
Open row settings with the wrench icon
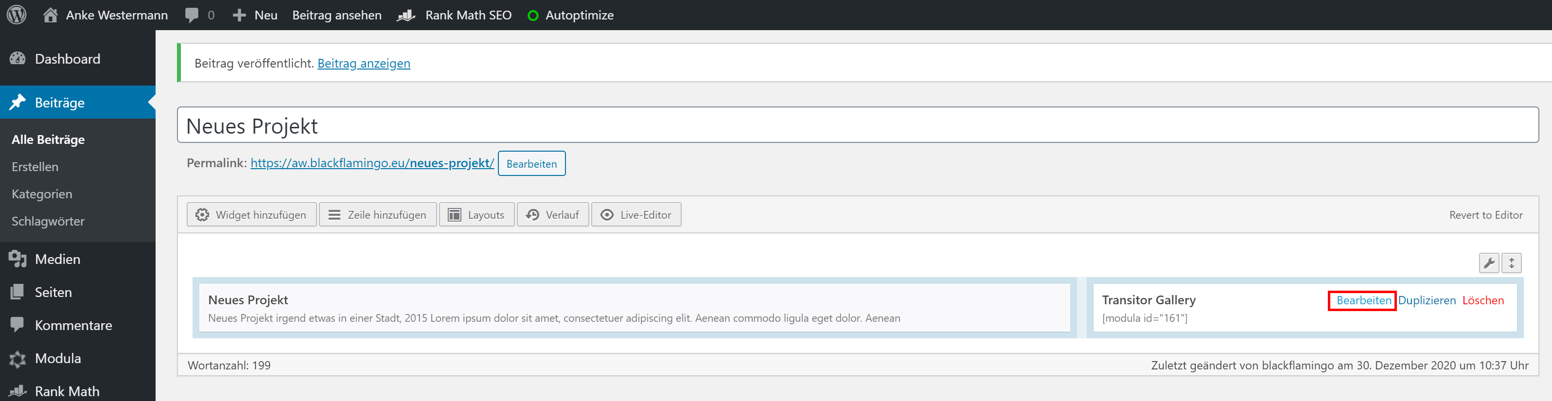[x=1489, y=262]
